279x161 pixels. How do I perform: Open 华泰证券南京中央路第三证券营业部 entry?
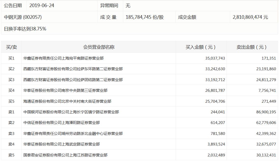pyautogui.click(x=65, y=91)
